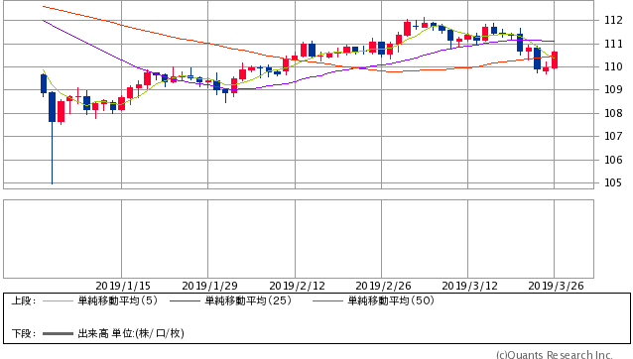
Task: Click the 2019/2/12 date label
Action: click(x=297, y=286)
